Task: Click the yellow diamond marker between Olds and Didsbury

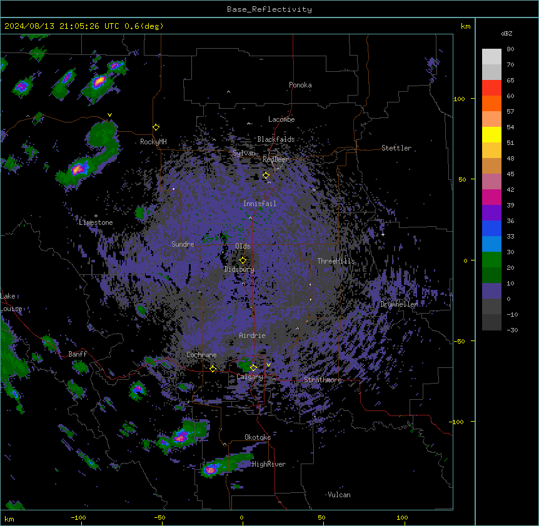Action: click(243, 261)
